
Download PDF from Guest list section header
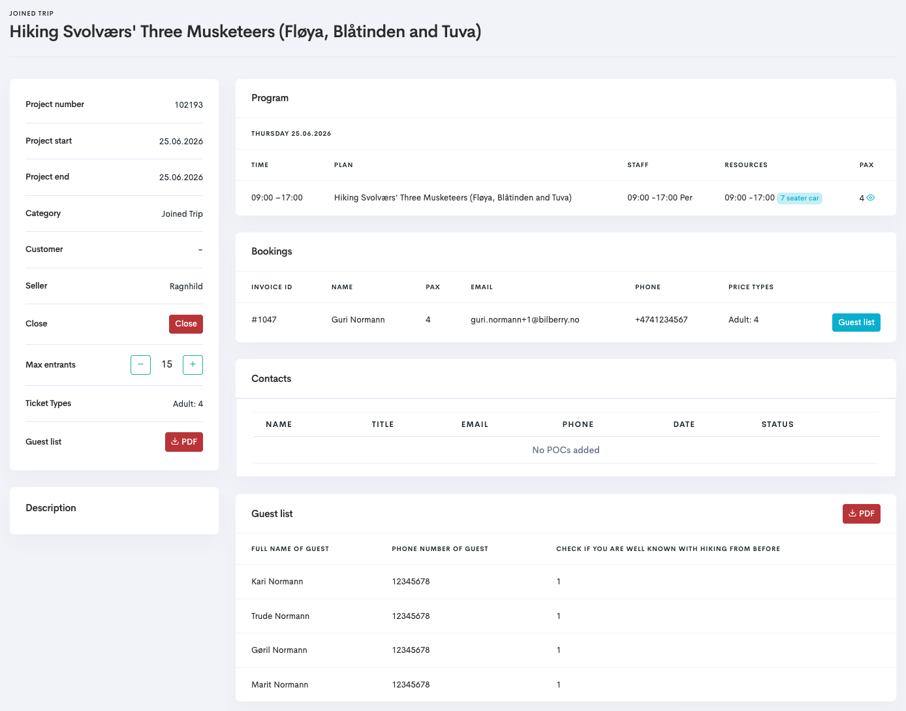pos(861,514)
